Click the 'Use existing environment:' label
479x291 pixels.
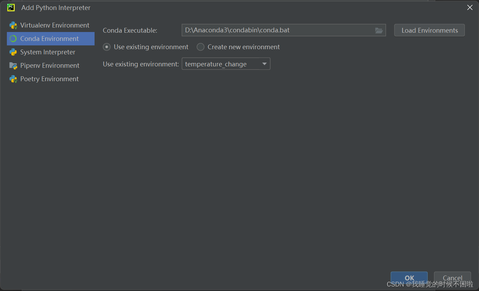point(141,64)
